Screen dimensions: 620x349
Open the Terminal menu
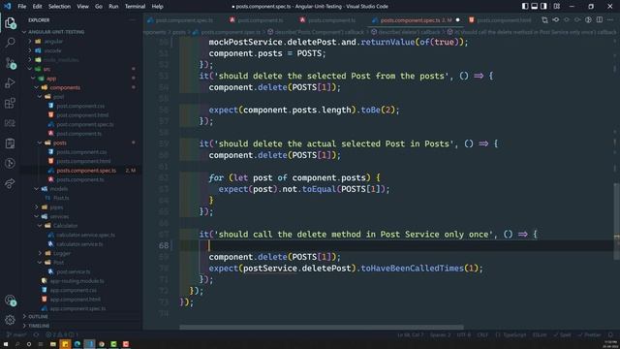(135, 7)
